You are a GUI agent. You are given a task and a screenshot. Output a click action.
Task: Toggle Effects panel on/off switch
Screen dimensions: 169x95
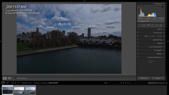(x=138, y=53)
